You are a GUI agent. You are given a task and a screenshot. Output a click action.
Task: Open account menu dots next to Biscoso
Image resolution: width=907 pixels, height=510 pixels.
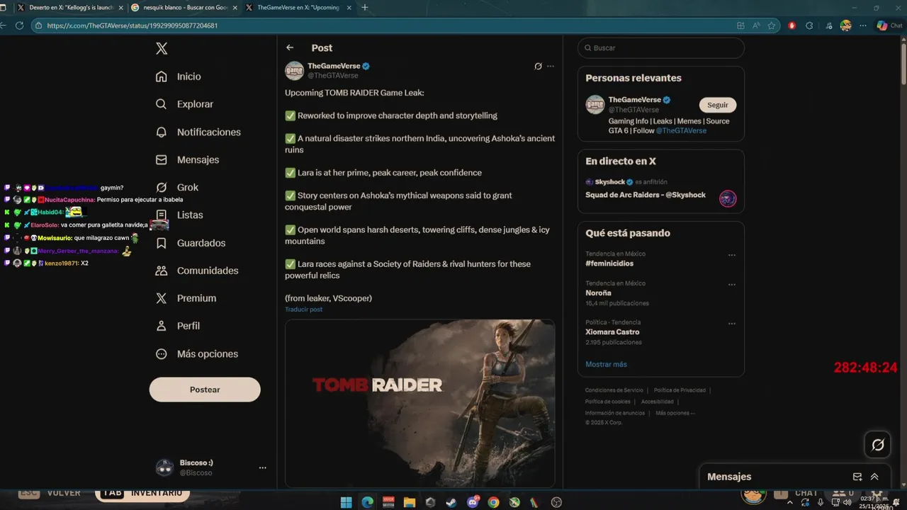coord(263,467)
